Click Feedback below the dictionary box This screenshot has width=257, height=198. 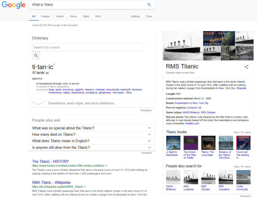coord(146,110)
